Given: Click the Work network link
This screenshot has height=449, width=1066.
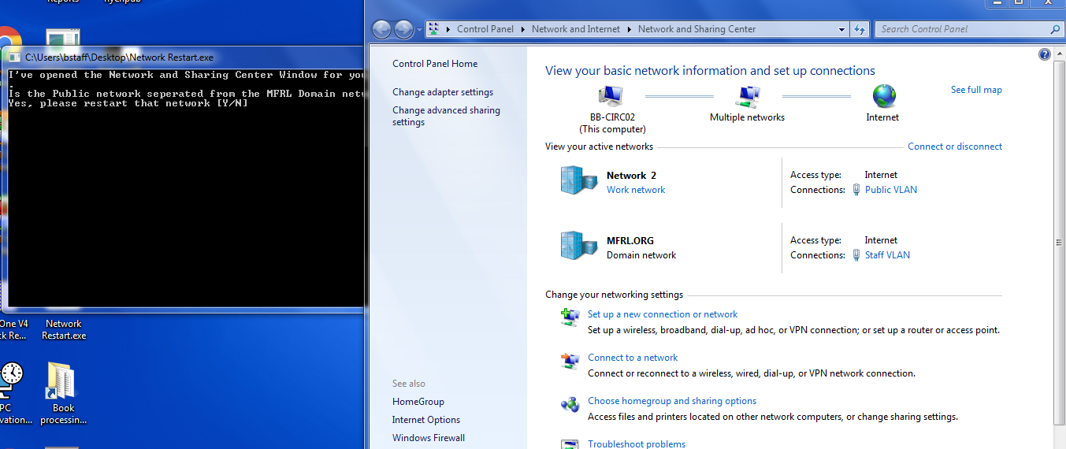Looking at the screenshot, I should click(x=636, y=190).
